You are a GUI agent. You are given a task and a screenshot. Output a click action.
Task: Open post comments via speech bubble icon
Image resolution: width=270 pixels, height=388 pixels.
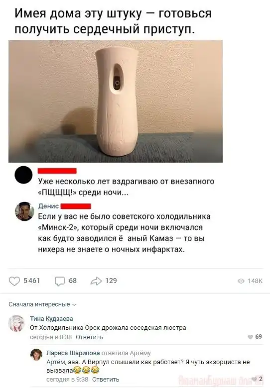(60, 282)
